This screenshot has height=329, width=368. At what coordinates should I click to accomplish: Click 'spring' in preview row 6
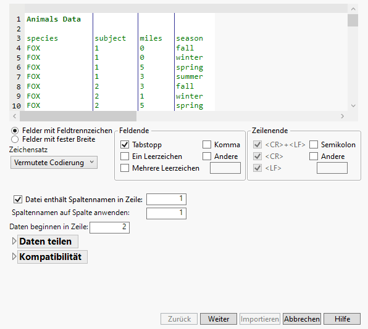tap(190, 67)
